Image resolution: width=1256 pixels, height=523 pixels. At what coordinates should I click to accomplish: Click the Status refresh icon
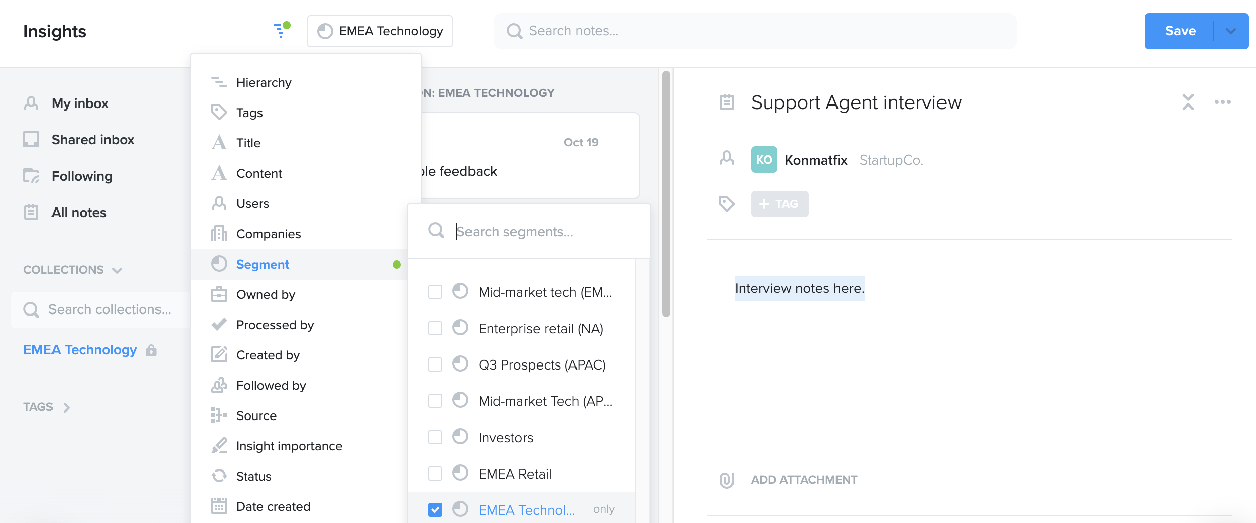point(219,476)
